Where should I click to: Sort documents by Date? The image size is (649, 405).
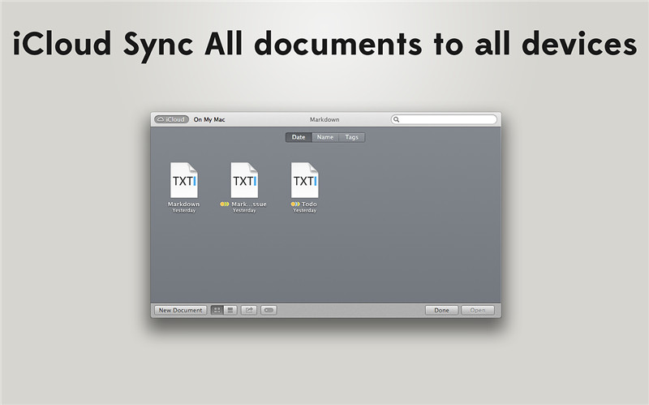299,137
